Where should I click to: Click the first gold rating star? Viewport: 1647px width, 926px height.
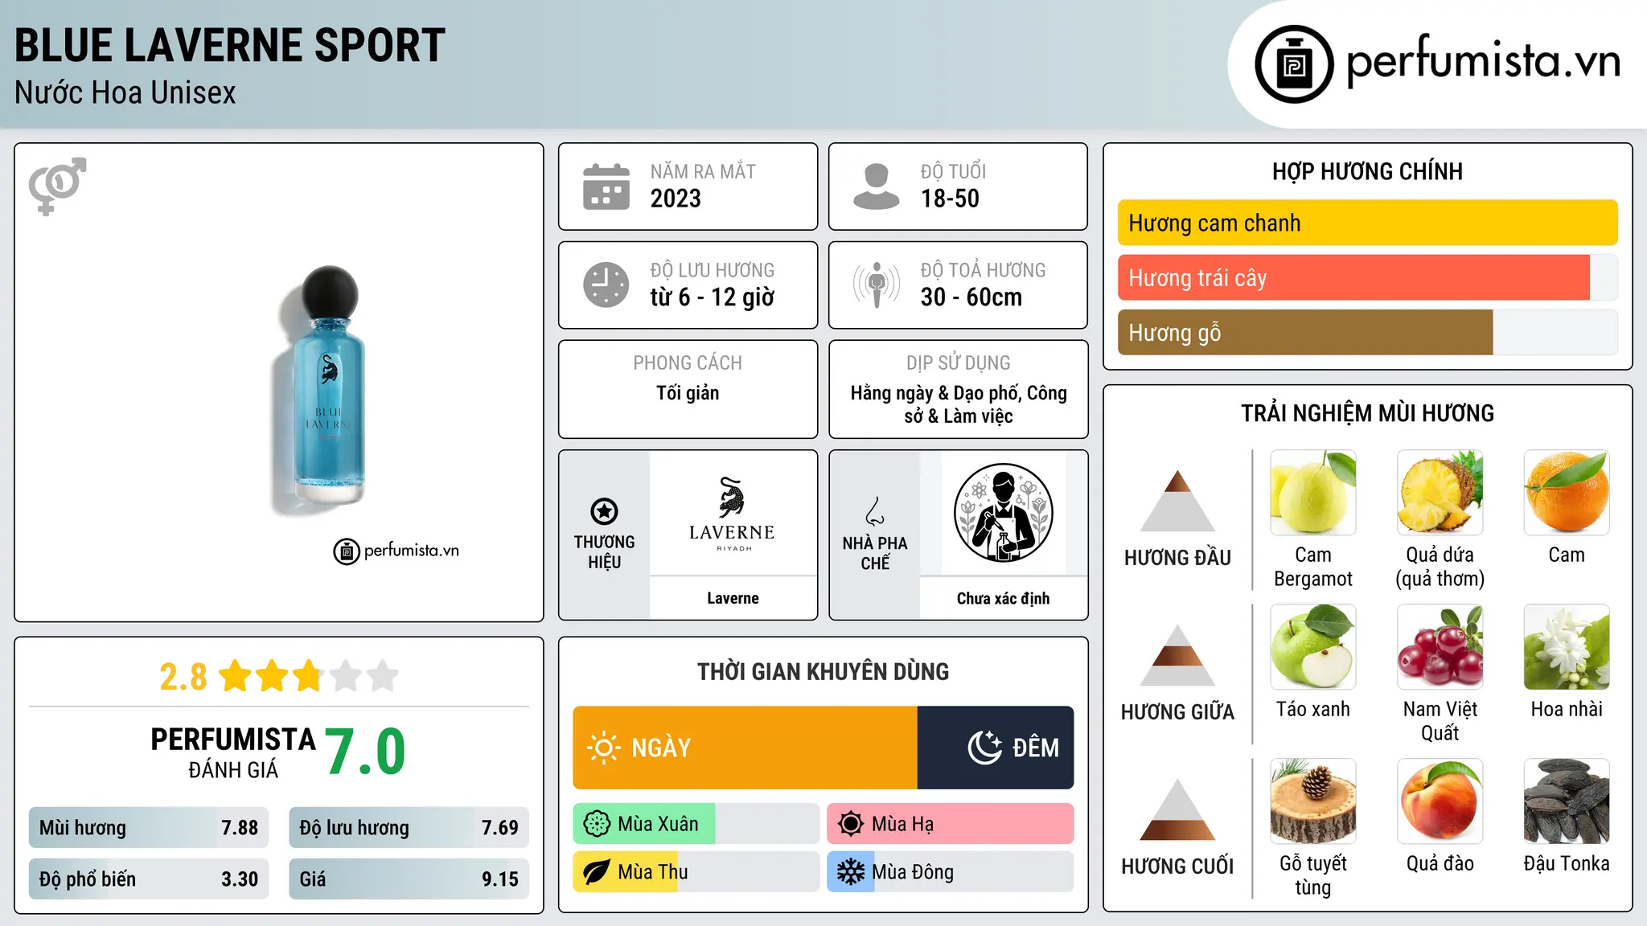[x=236, y=676]
